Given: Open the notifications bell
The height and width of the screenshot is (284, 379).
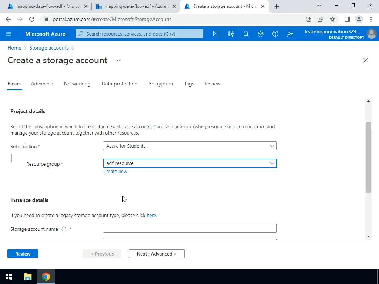Looking at the screenshot, I should [246, 34].
